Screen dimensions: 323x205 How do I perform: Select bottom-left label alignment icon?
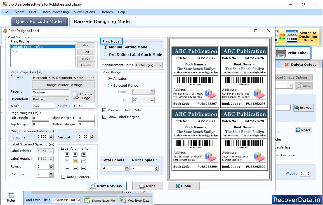point(67,168)
